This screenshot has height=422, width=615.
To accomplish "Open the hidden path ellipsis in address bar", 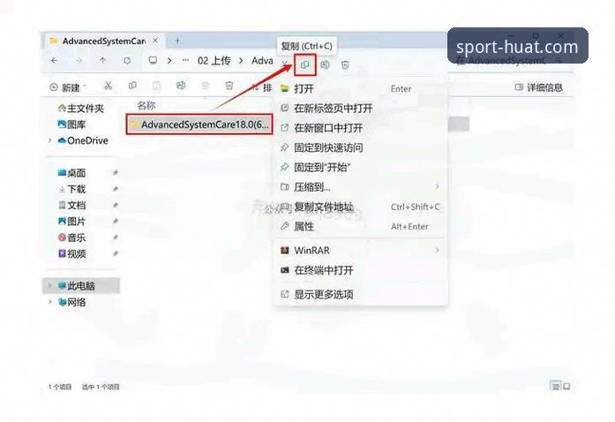I will 185,60.
